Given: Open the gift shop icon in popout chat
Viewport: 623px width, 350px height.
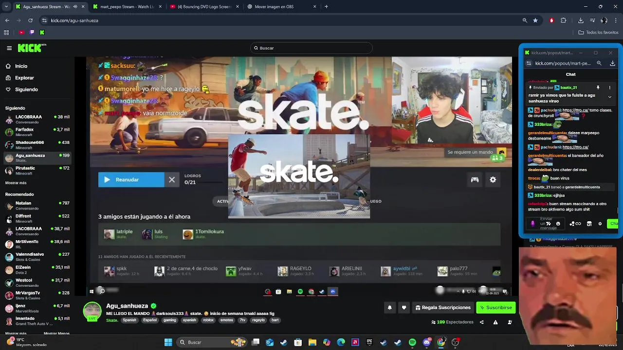Looking at the screenshot, I should tap(589, 224).
